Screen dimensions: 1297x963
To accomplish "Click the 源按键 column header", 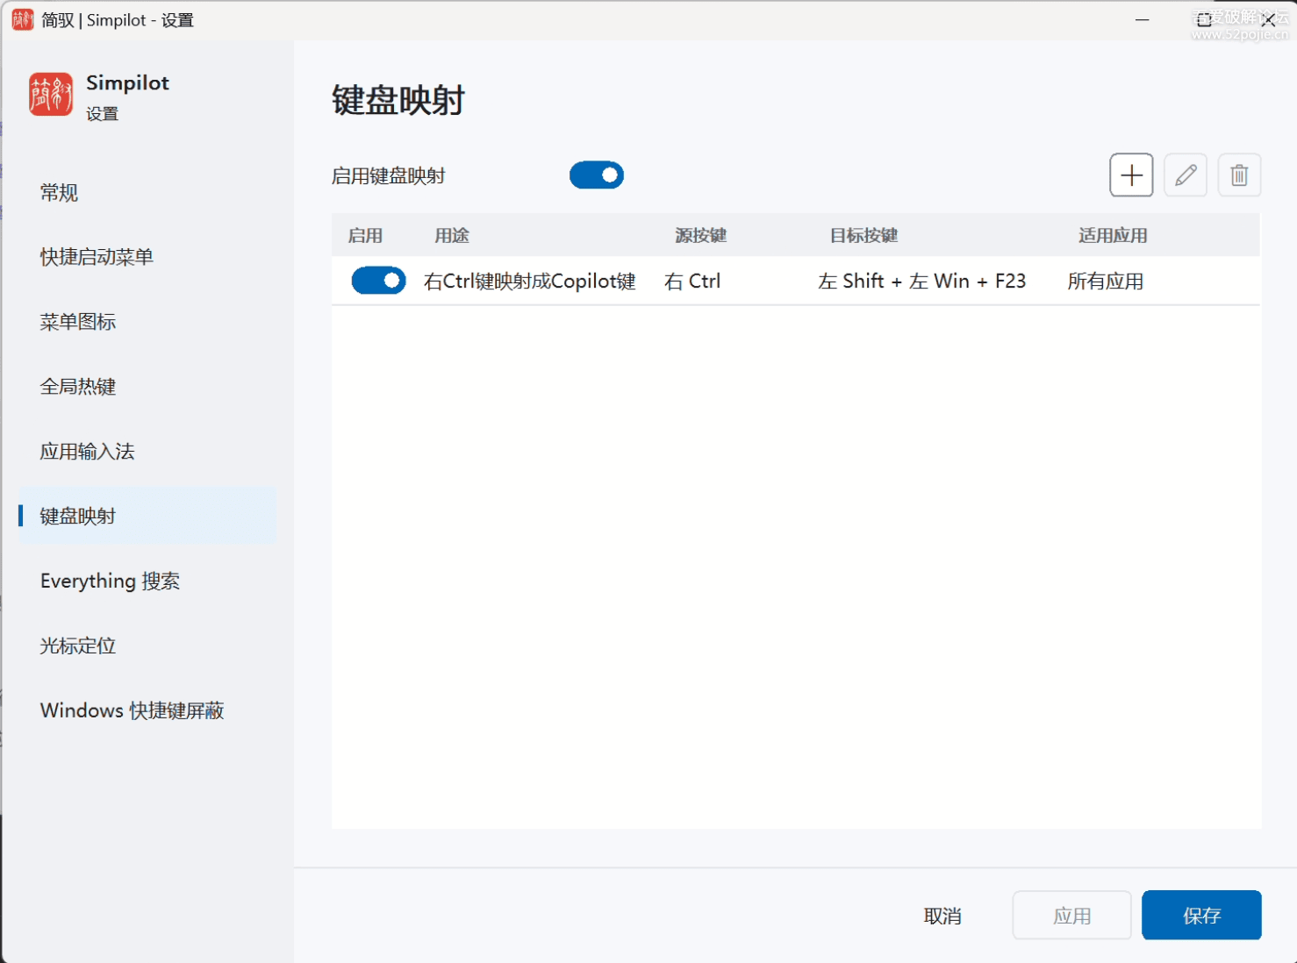I will coord(700,235).
